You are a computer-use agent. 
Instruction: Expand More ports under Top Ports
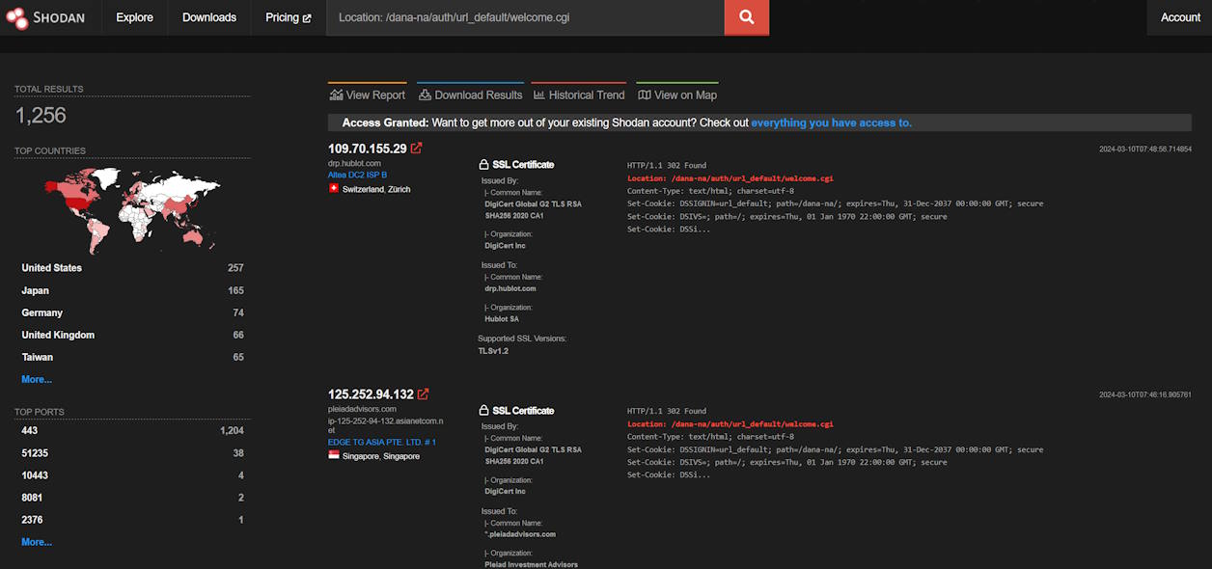point(36,541)
